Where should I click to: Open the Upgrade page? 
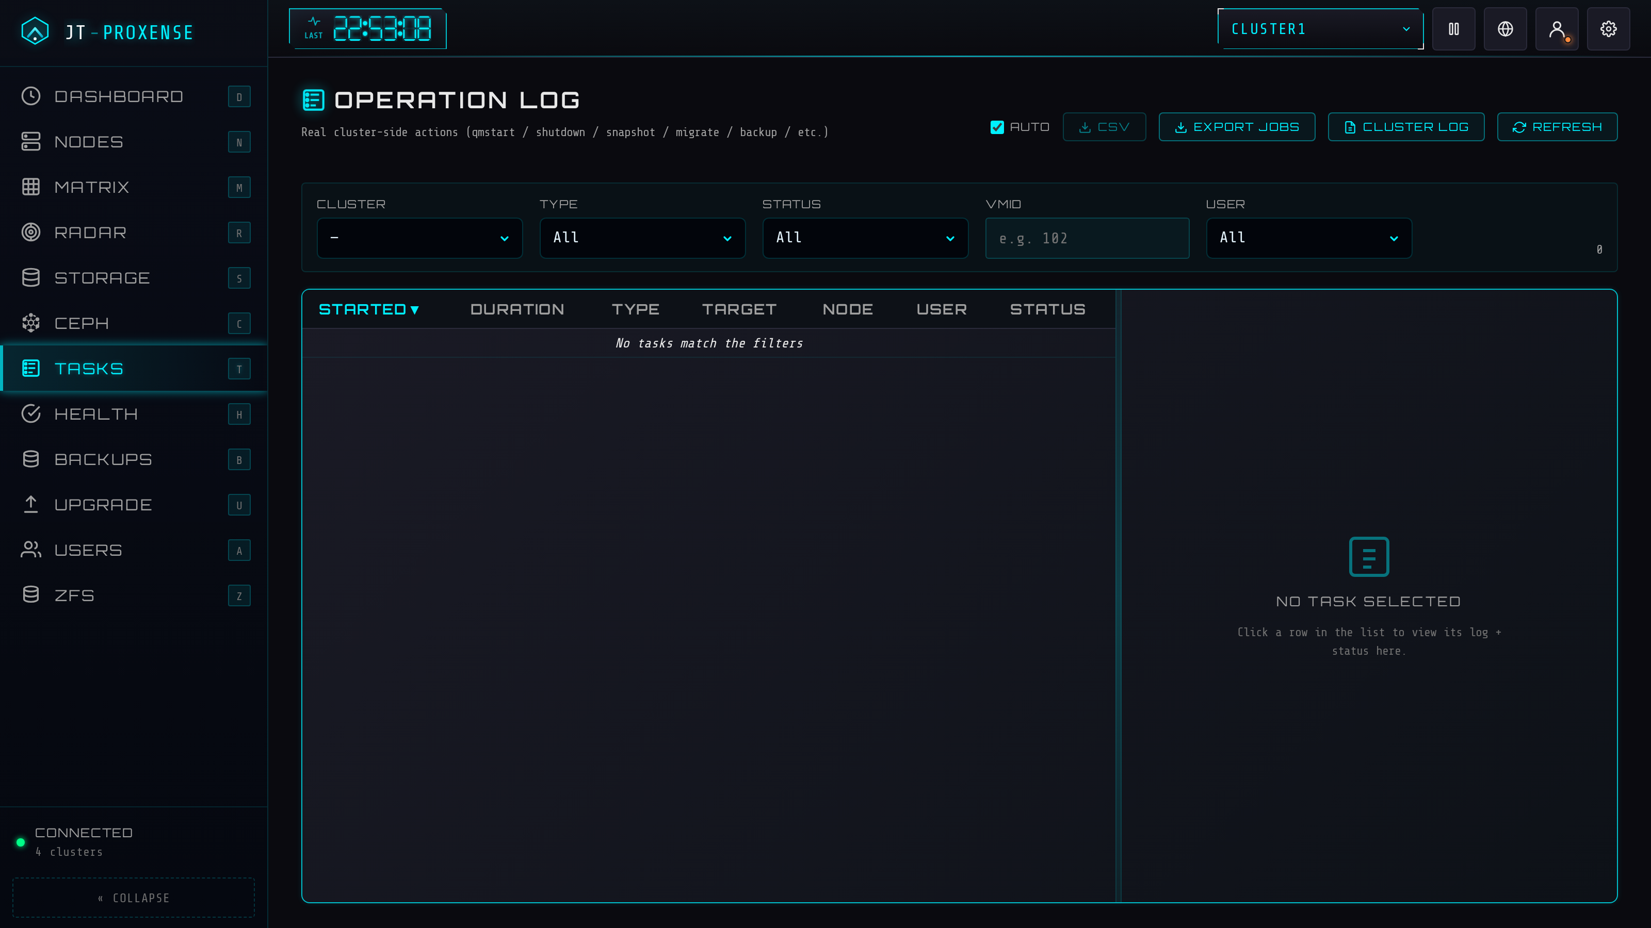click(x=134, y=505)
